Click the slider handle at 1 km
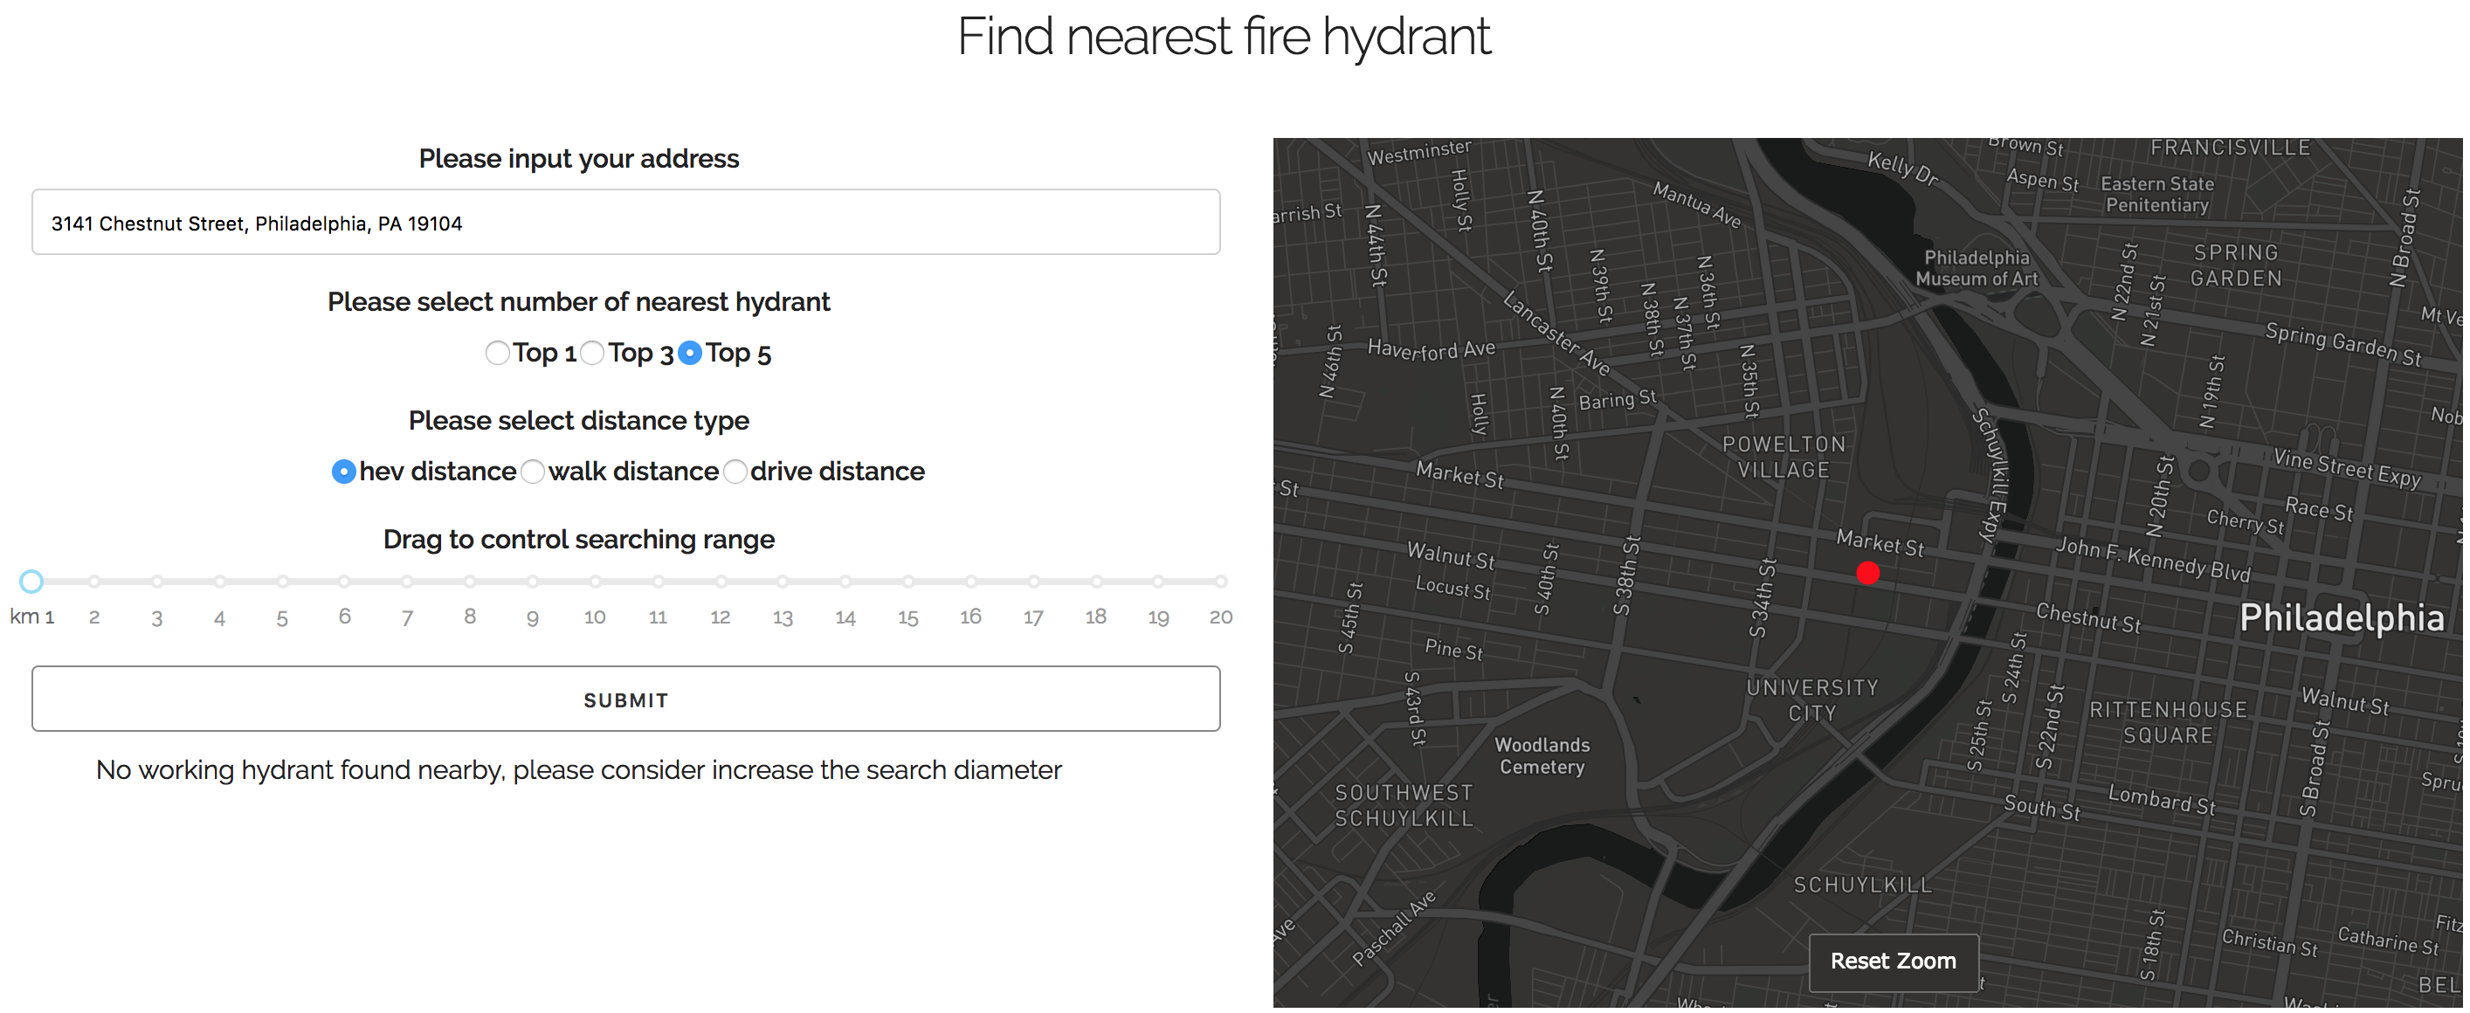The height and width of the screenshot is (1013, 2470). pos(31,582)
